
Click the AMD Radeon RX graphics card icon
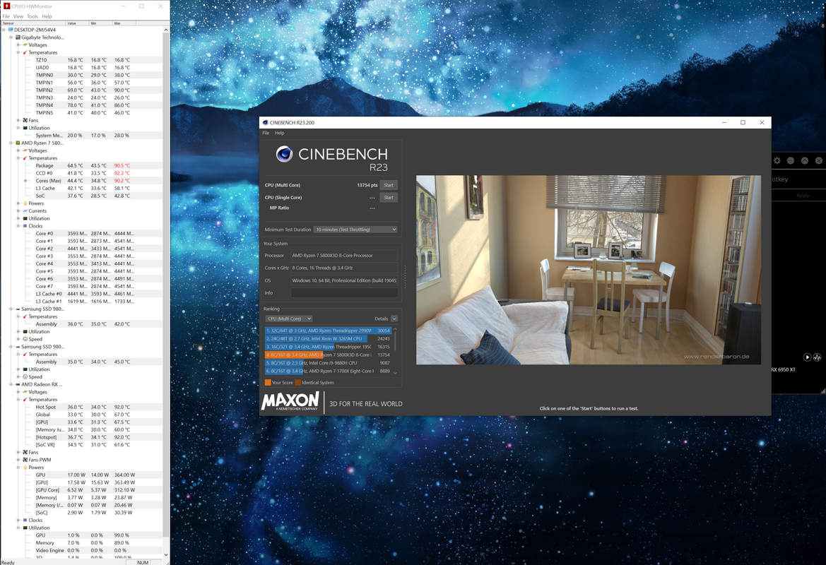tap(18, 384)
